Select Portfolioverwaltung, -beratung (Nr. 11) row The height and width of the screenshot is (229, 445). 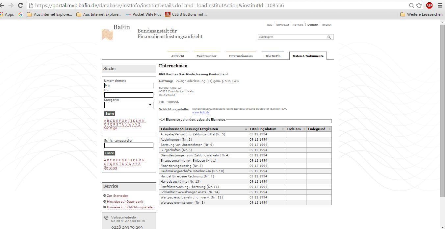tap(245, 187)
